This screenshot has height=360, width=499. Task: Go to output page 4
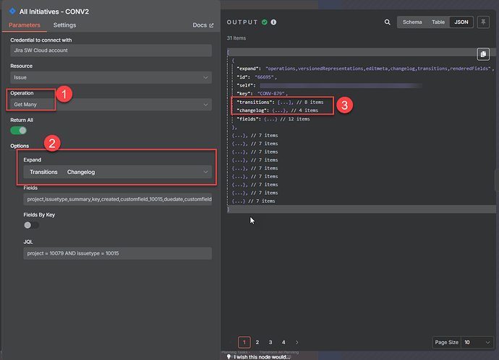(283, 342)
